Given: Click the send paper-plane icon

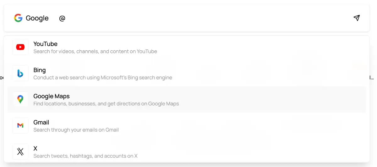Looking at the screenshot, I should click(357, 18).
